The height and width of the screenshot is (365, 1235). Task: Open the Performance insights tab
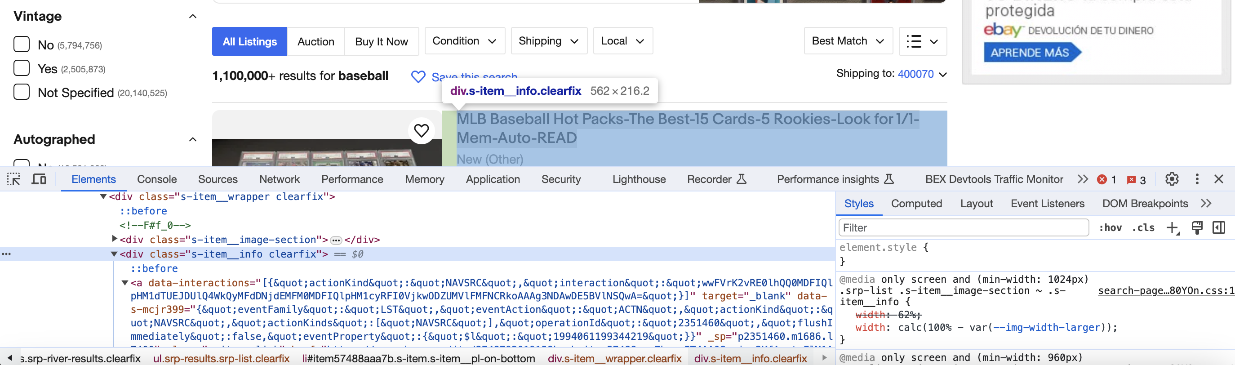tap(835, 179)
